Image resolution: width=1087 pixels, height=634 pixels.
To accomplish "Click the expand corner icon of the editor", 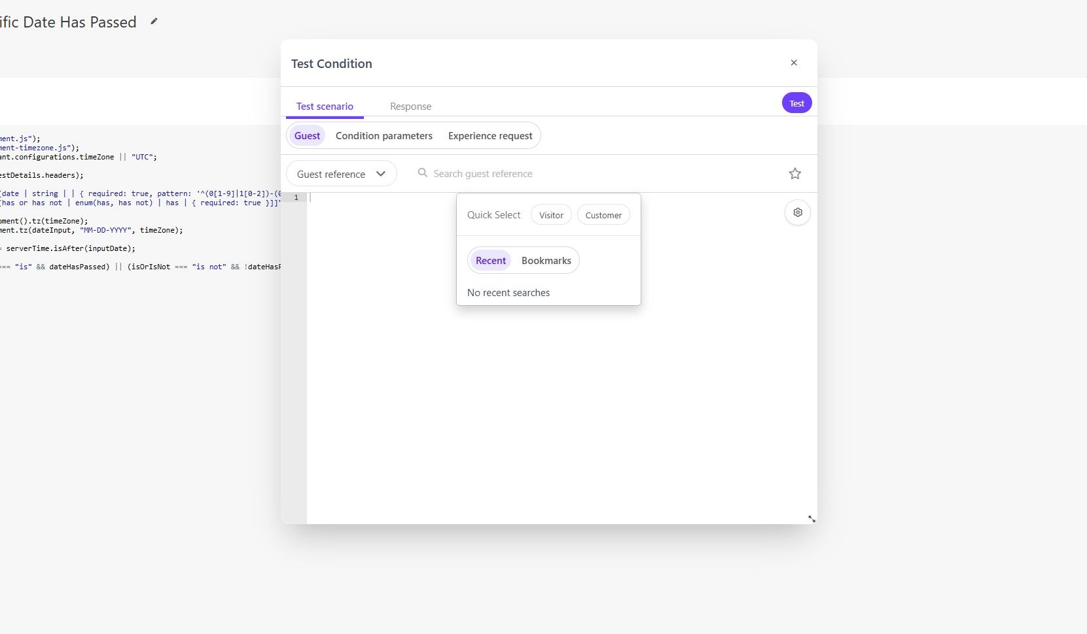I will click(x=811, y=519).
